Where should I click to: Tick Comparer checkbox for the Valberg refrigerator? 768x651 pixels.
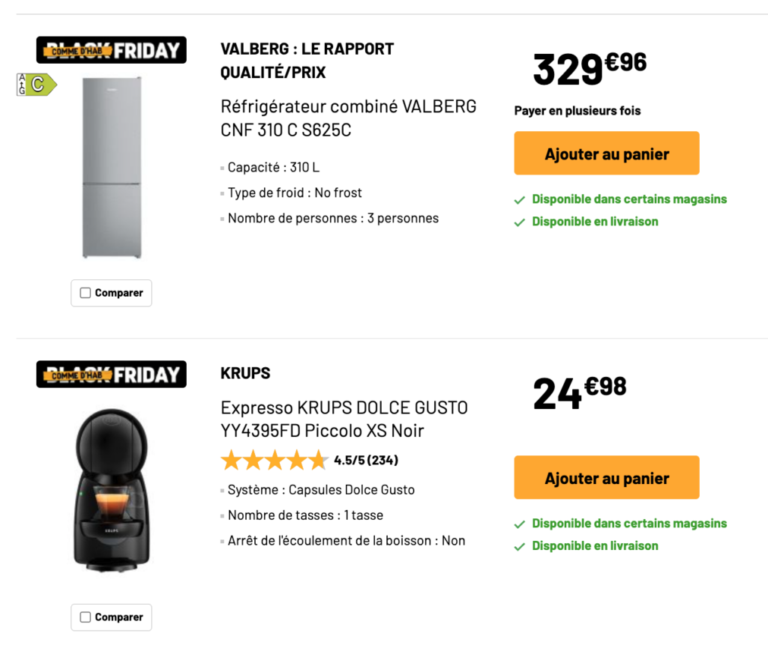[x=85, y=293]
